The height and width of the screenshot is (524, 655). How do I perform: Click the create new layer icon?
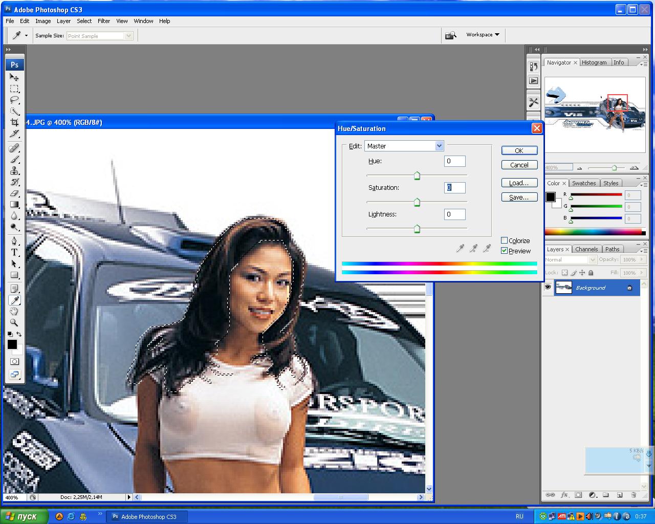click(620, 495)
